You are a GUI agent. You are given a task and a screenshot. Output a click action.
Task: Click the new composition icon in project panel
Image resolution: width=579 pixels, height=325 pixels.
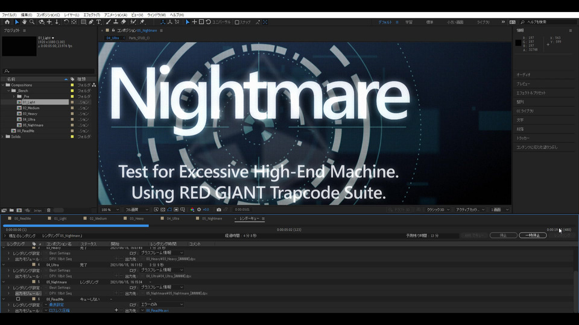(19, 211)
